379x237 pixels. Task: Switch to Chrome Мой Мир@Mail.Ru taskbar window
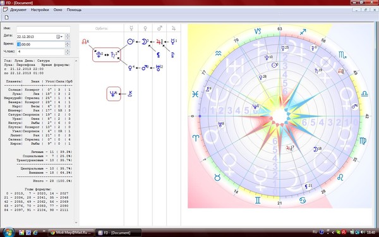[71, 233]
